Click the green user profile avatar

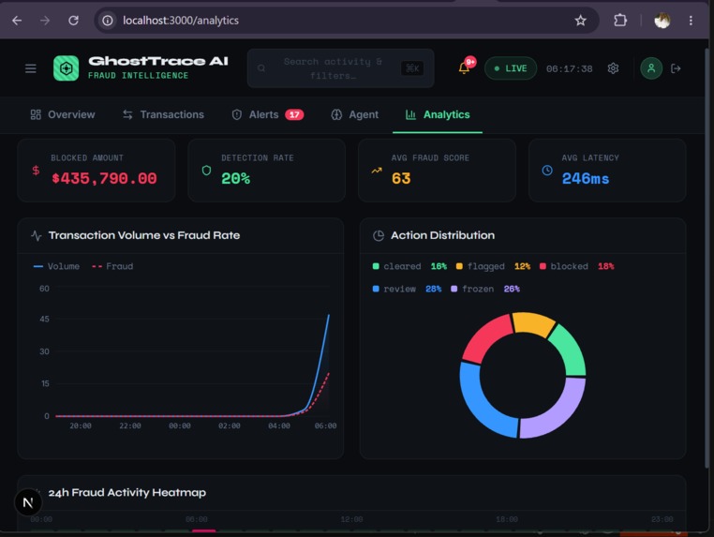tap(651, 68)
